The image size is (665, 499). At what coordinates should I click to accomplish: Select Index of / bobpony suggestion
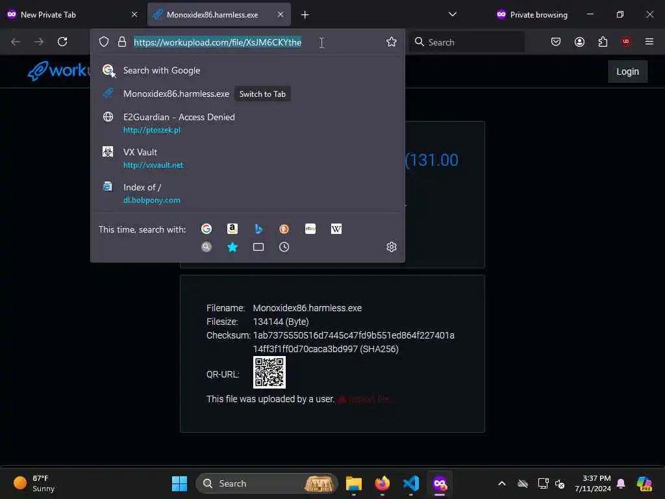point(247,193)
